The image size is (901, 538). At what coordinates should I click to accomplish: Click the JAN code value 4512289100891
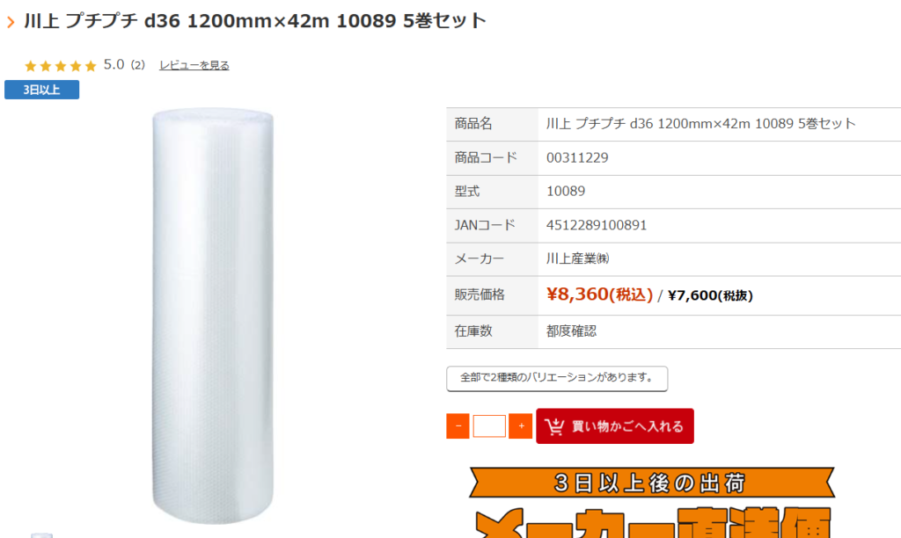point(597,225)
